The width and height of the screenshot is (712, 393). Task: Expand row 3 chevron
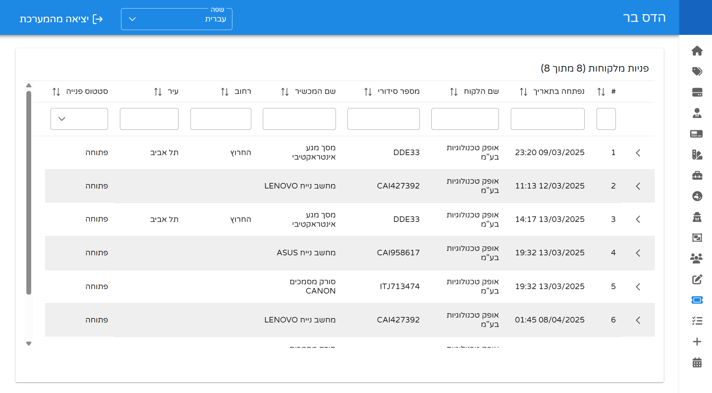coord(638,219)
